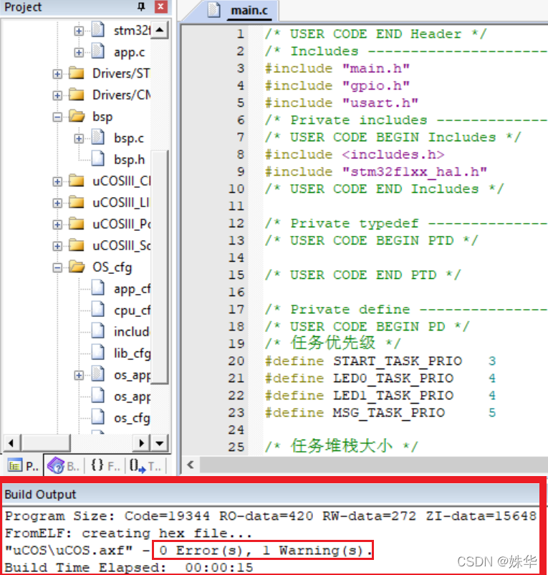Expand the uCOSIII_CPU group
Image resolution: width=548 pixels, height=575 pixels.
[x=57, y=181]
